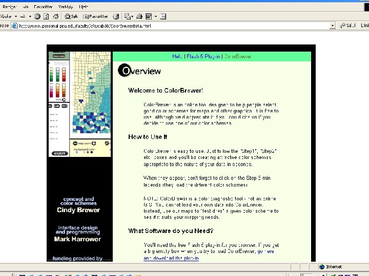369x276 pixels.
Task: Click the expert button in ColorBrewer preview
Action: (59, 153)
